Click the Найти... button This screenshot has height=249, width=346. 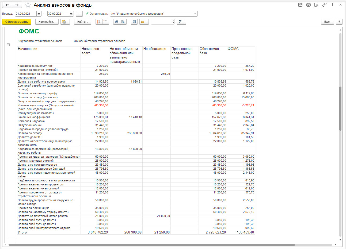coord(83,22)
